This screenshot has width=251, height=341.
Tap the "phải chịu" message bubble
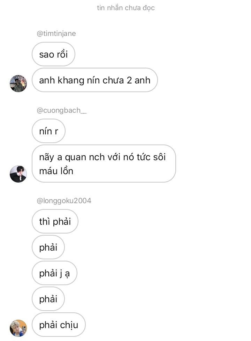[x=58, y=325]
